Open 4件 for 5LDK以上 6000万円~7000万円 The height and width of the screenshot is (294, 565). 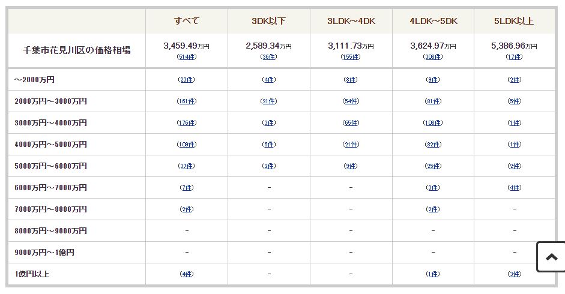point(514,188)
